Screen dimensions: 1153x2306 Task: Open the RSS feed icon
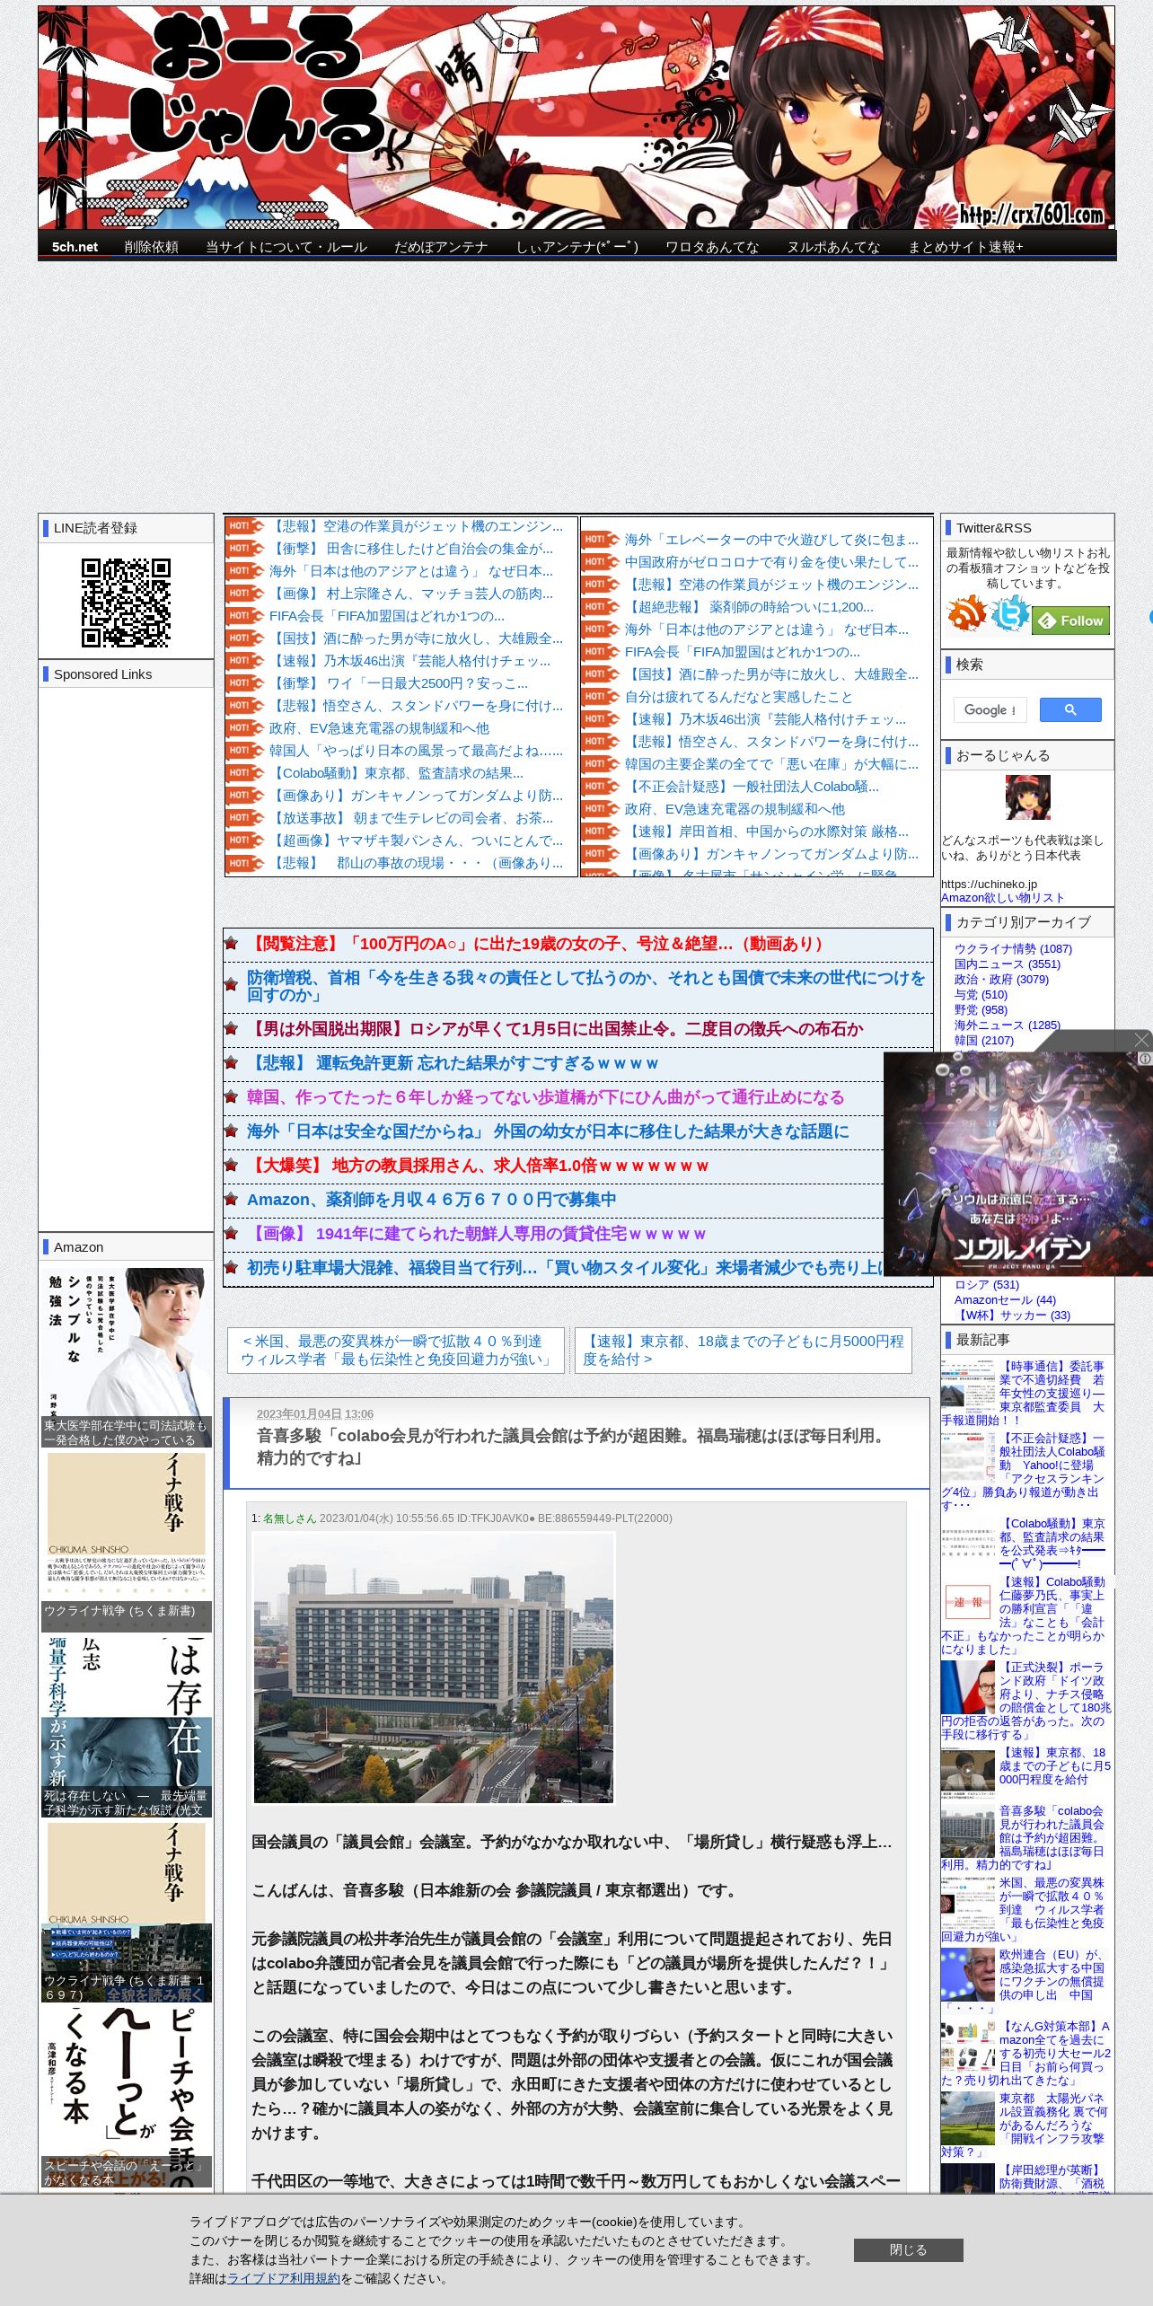click(966, 613)
